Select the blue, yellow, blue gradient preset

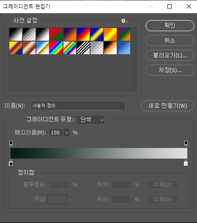(97, 34)
